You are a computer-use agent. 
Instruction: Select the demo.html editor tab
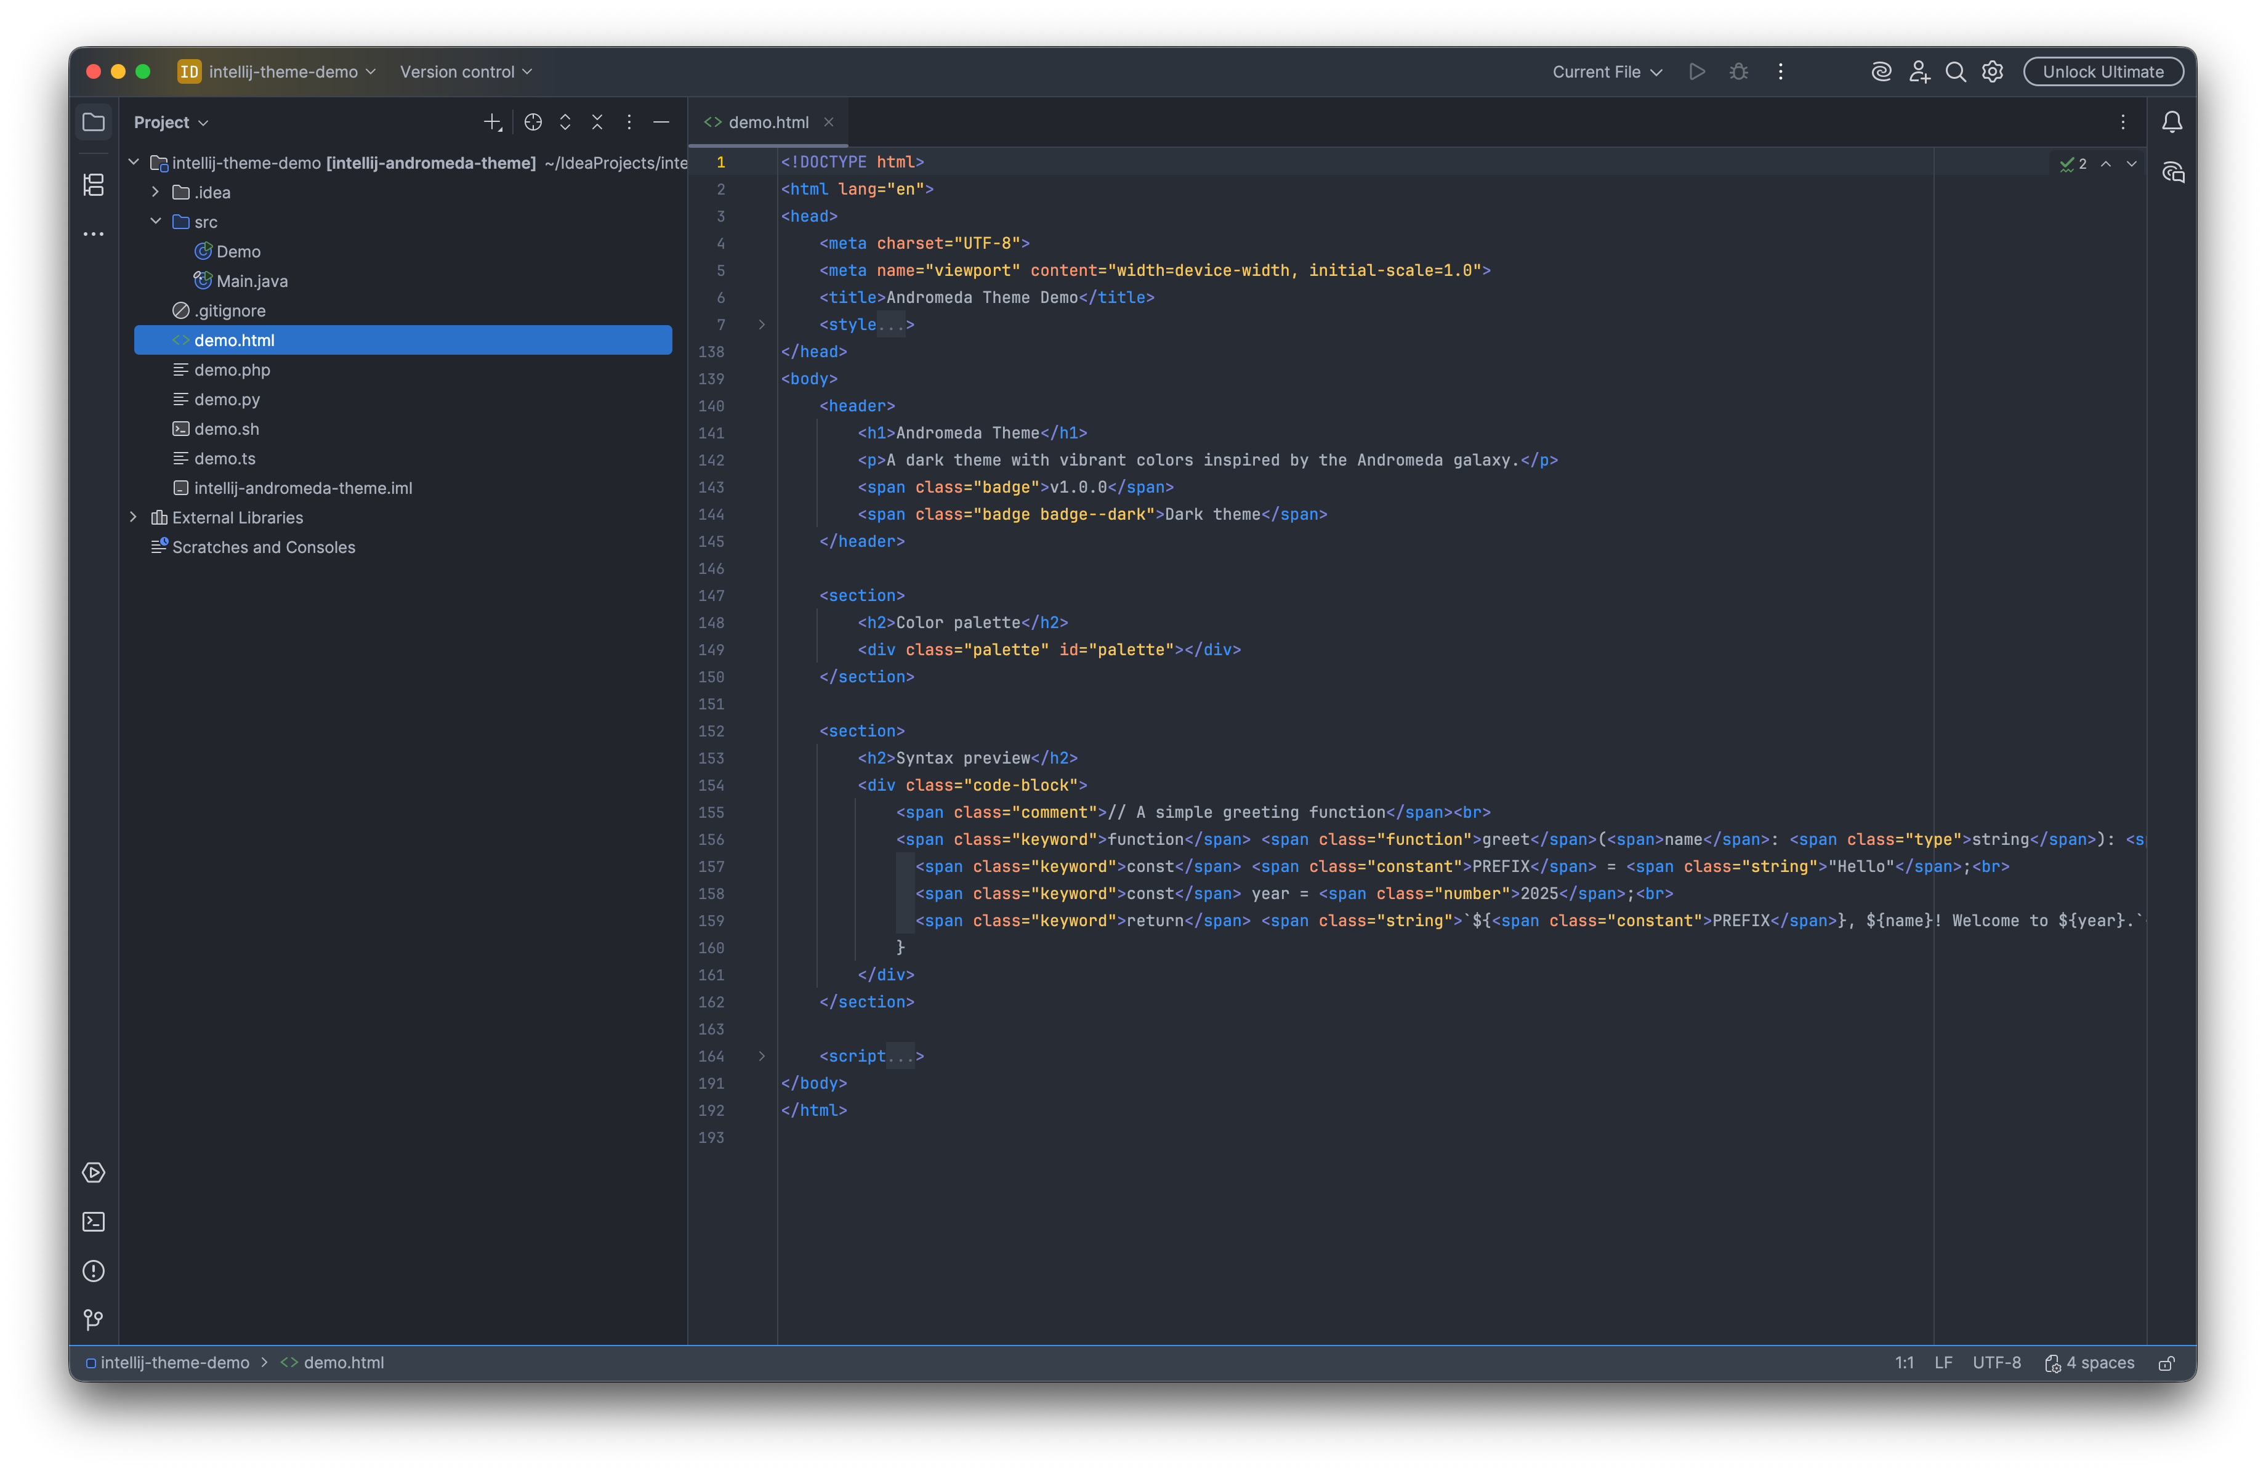767,122
